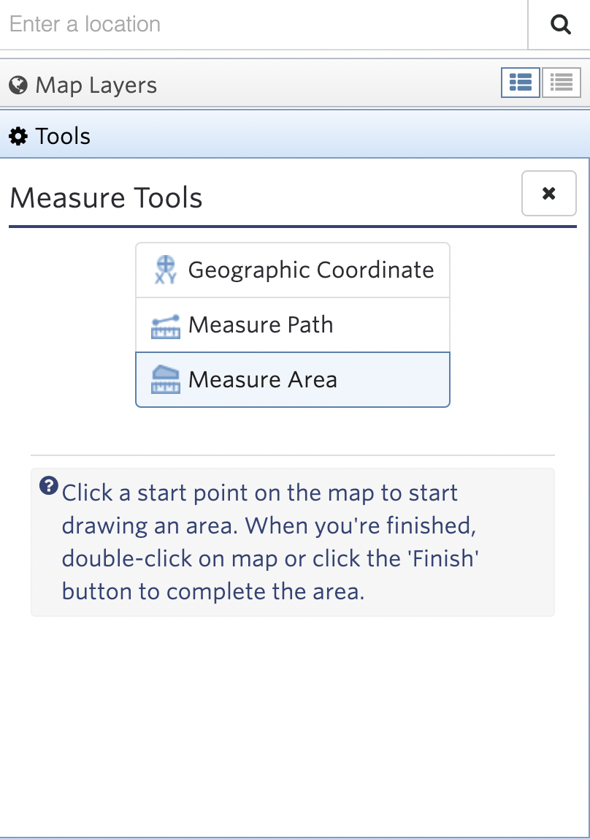Click the globe icon beside Map Layers

click(18, 85)
